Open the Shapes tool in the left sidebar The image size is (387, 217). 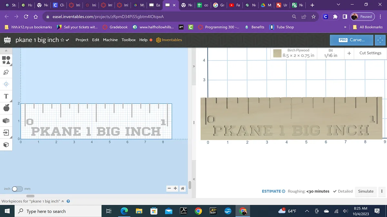(x=6, y=60)
